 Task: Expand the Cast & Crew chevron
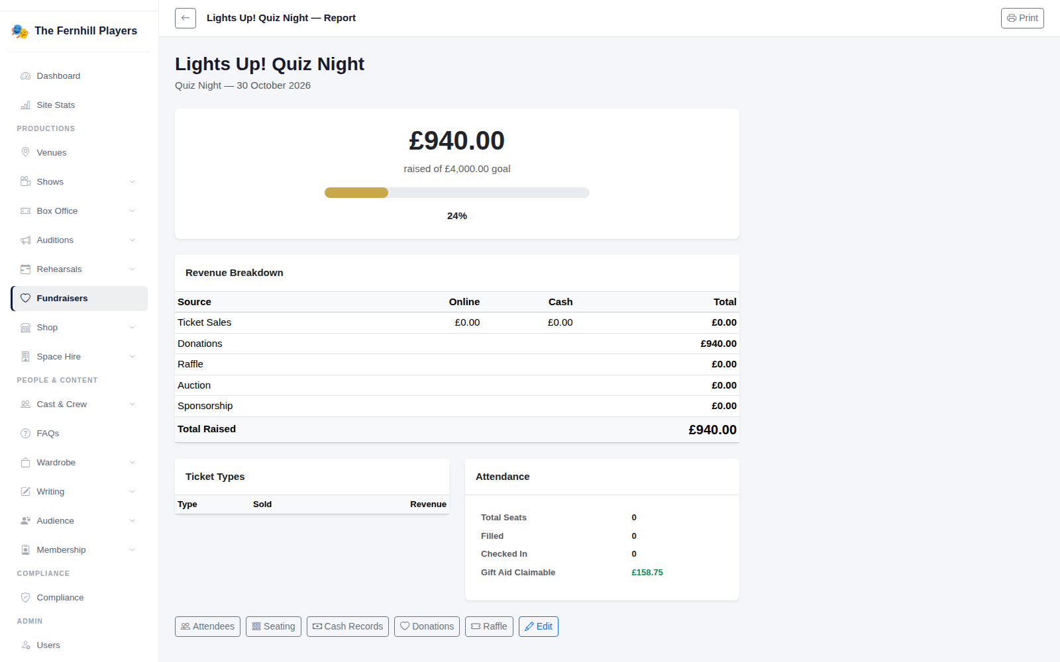click(132, 404)
